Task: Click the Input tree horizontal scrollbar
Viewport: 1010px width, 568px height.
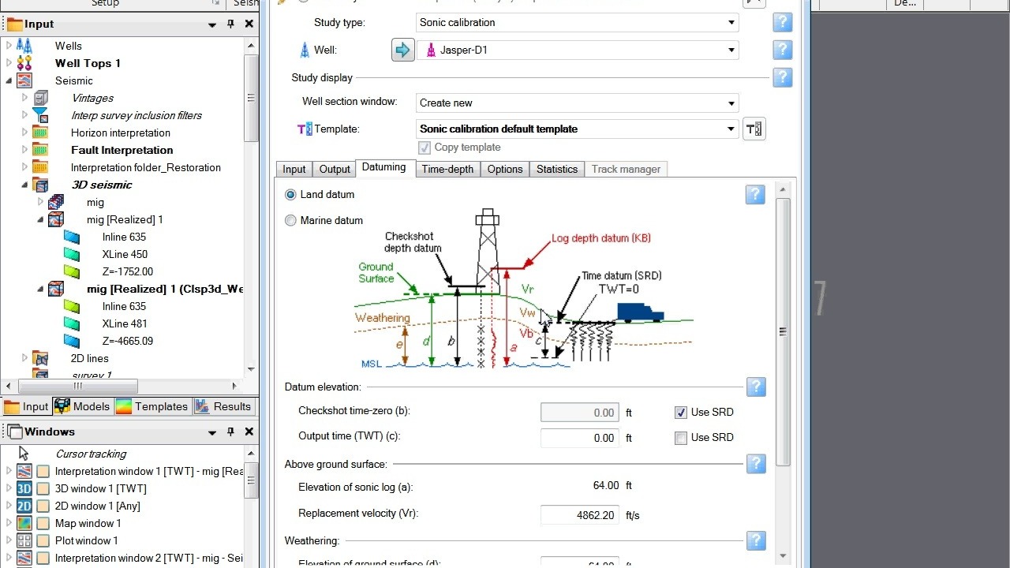Action: click(x=77, y=386)
